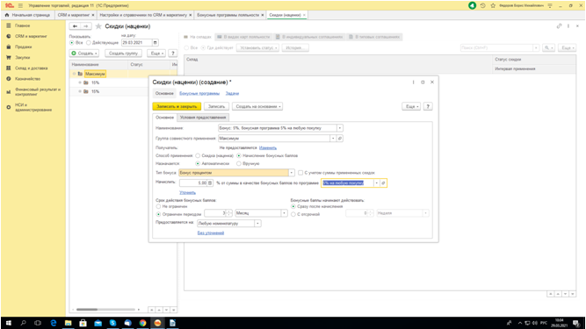The width and height of the screenshot is (586, 329).
Task: Open the 1C main menu hamburger icon
Action: [x=20, y=5]
